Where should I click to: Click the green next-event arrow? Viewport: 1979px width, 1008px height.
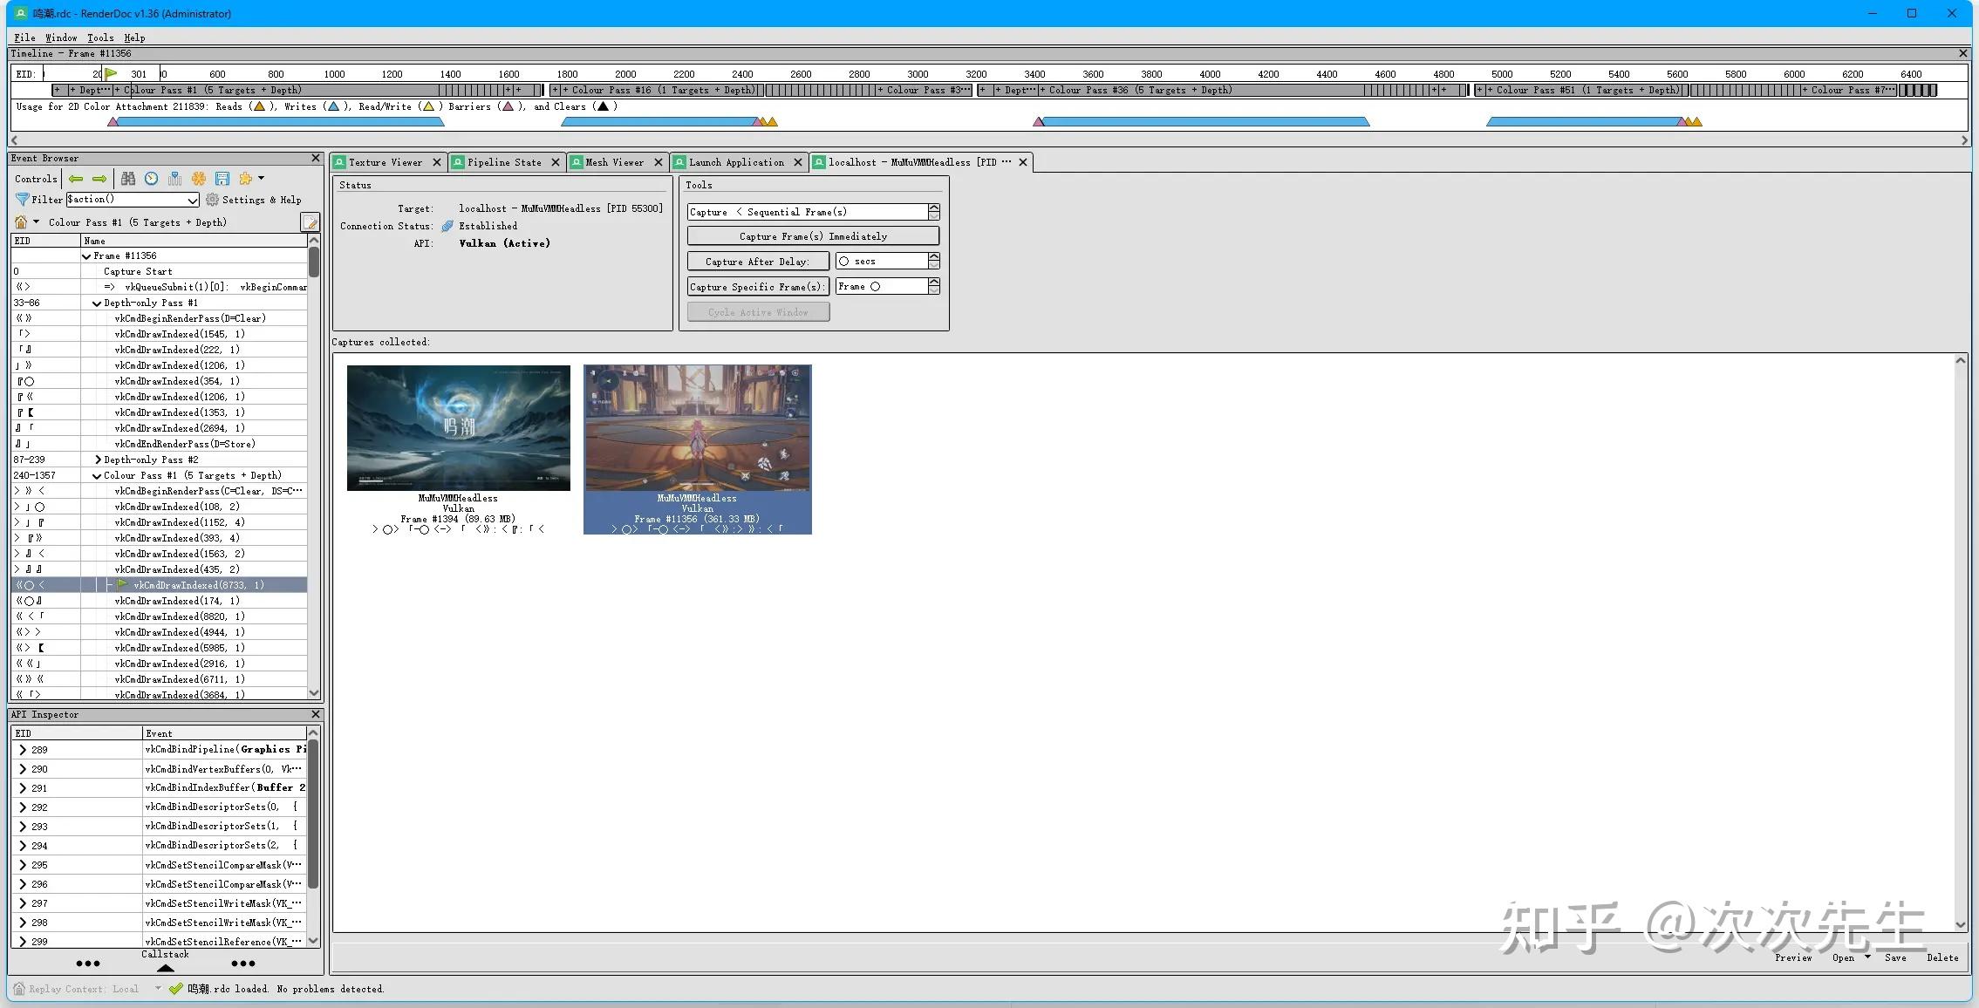pyautogui.click(x=99, y=179)
